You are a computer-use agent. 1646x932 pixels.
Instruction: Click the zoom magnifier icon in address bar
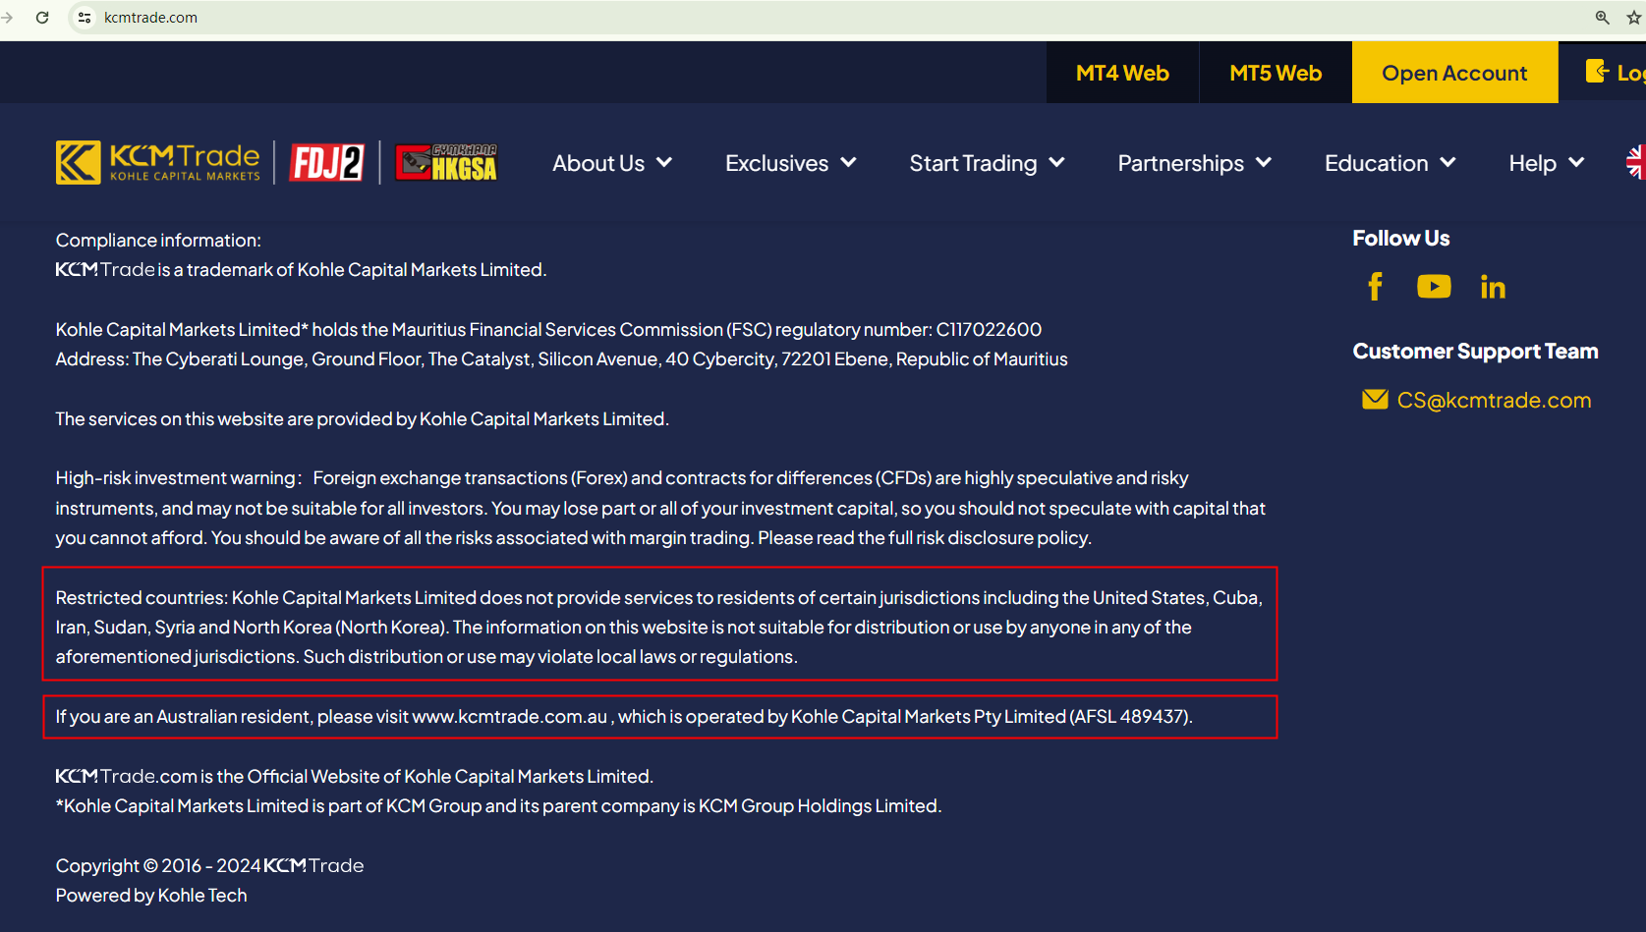point(1603,18)
